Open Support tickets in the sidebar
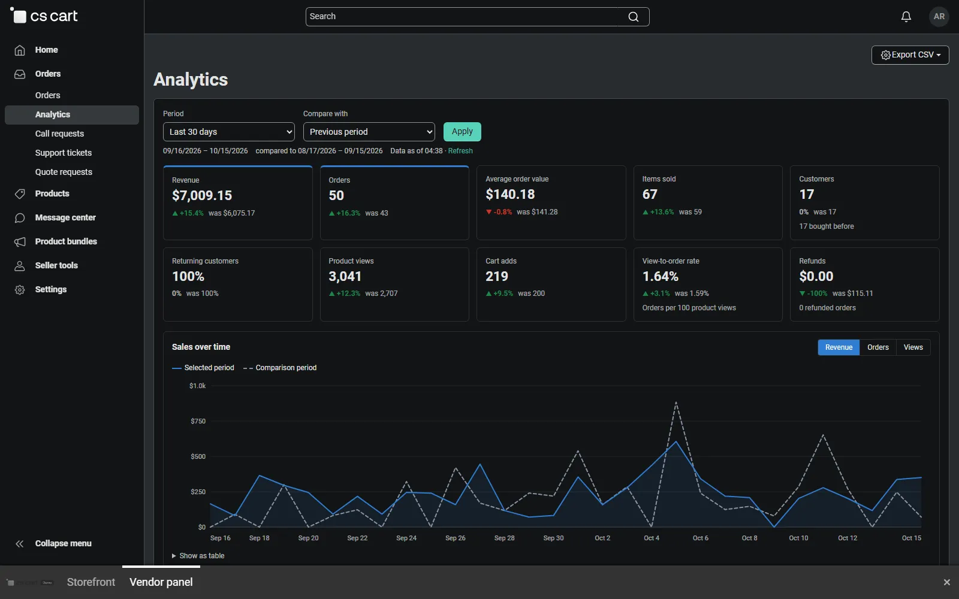959x599 pixels. 64,153
